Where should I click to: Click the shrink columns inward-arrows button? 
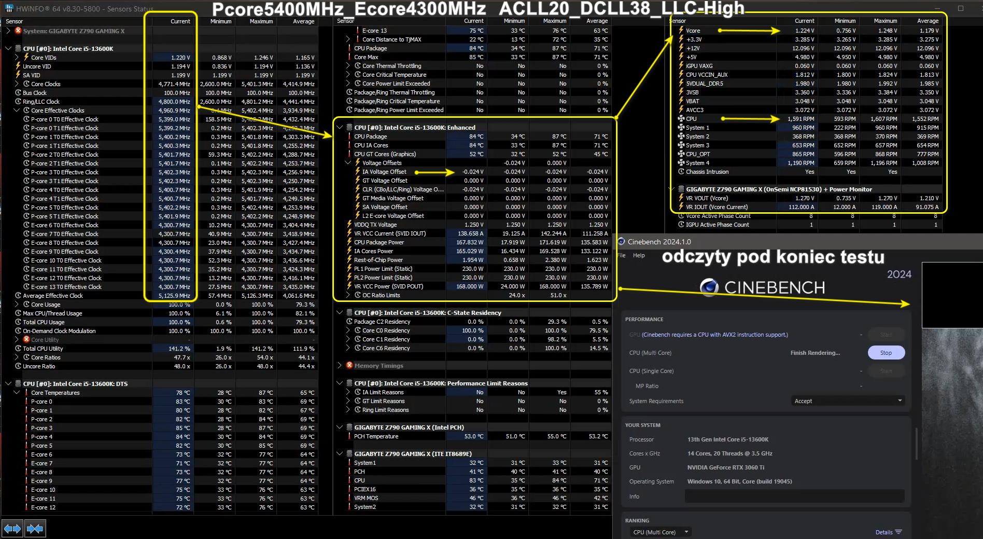pos(35,529)
